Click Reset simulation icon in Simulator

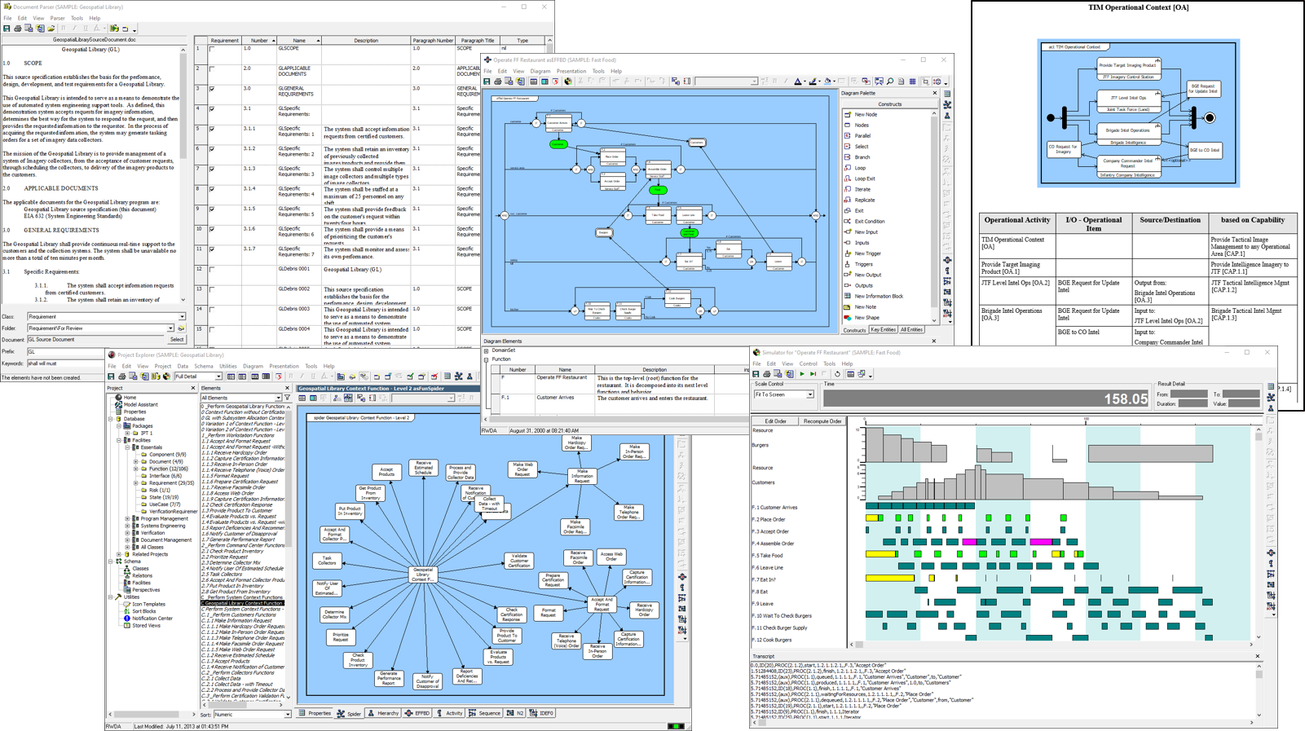[x=837, y=374]
